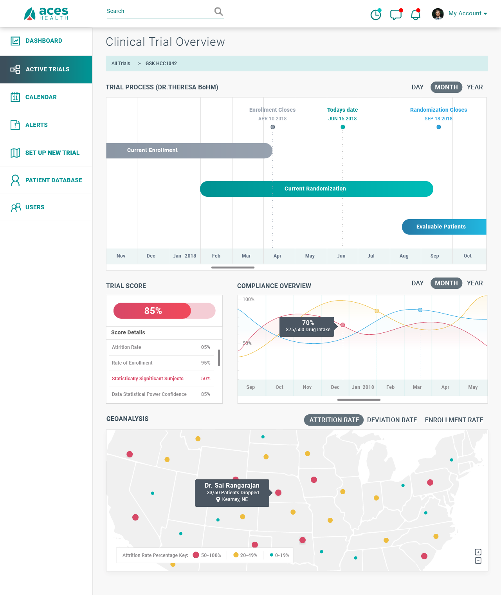Viewport: 501px width, 595px height.
Task: Set Compliance Overview to YEAR view
Action: (474, 283)
